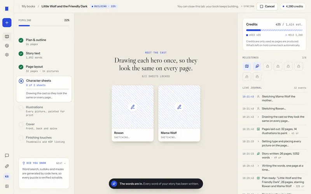Click the feather icon in toast notification
Image resolution: width=311 pixels, height=194 pixels.
pyautogui.click(x=114, y=184)
